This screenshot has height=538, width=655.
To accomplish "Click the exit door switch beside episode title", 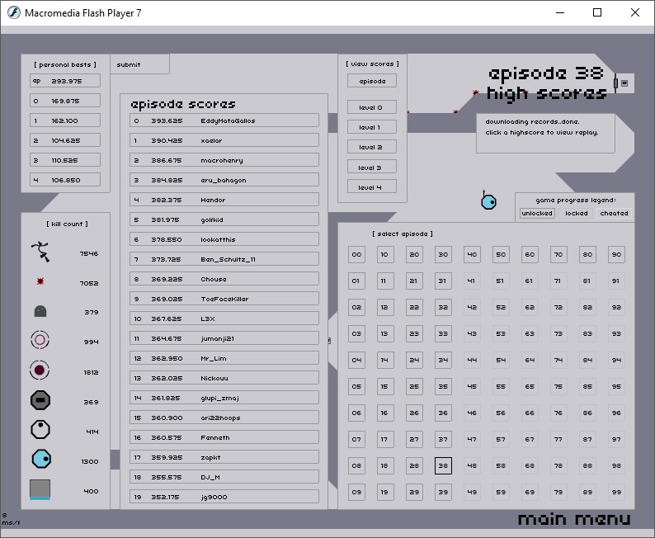I will coord(624,83).
